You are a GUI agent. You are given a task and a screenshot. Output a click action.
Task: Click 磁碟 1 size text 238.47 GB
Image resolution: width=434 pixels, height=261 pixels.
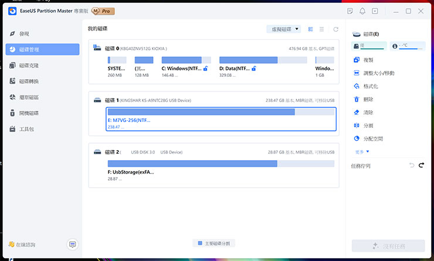[x=275, y=100]
